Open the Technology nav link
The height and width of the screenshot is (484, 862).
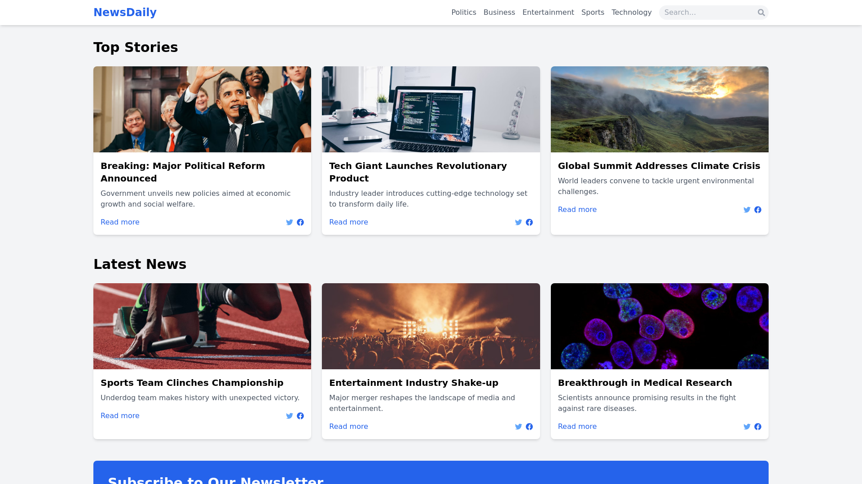631,13
